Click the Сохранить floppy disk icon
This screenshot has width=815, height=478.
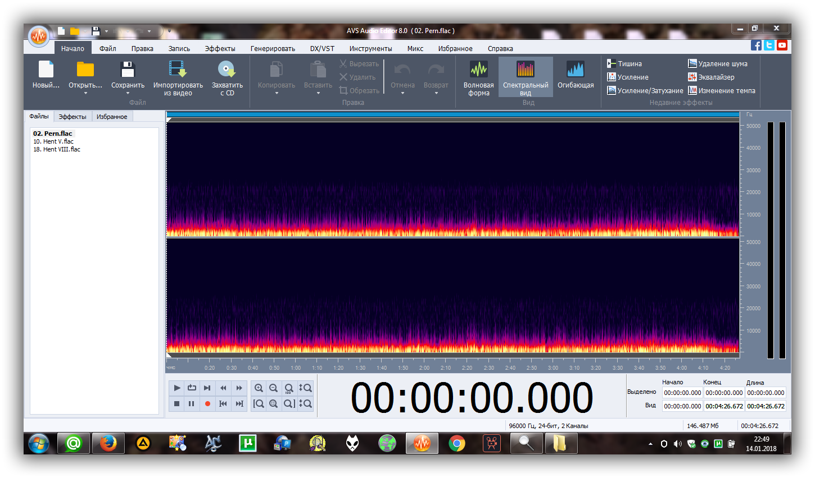(128, 69)
